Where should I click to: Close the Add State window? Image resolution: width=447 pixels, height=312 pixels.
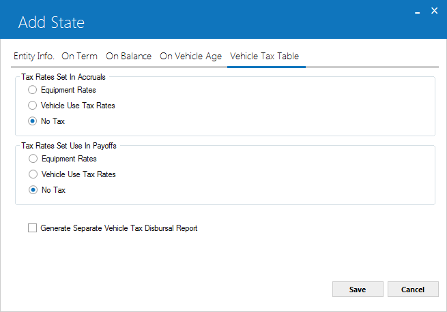point(435,11)
